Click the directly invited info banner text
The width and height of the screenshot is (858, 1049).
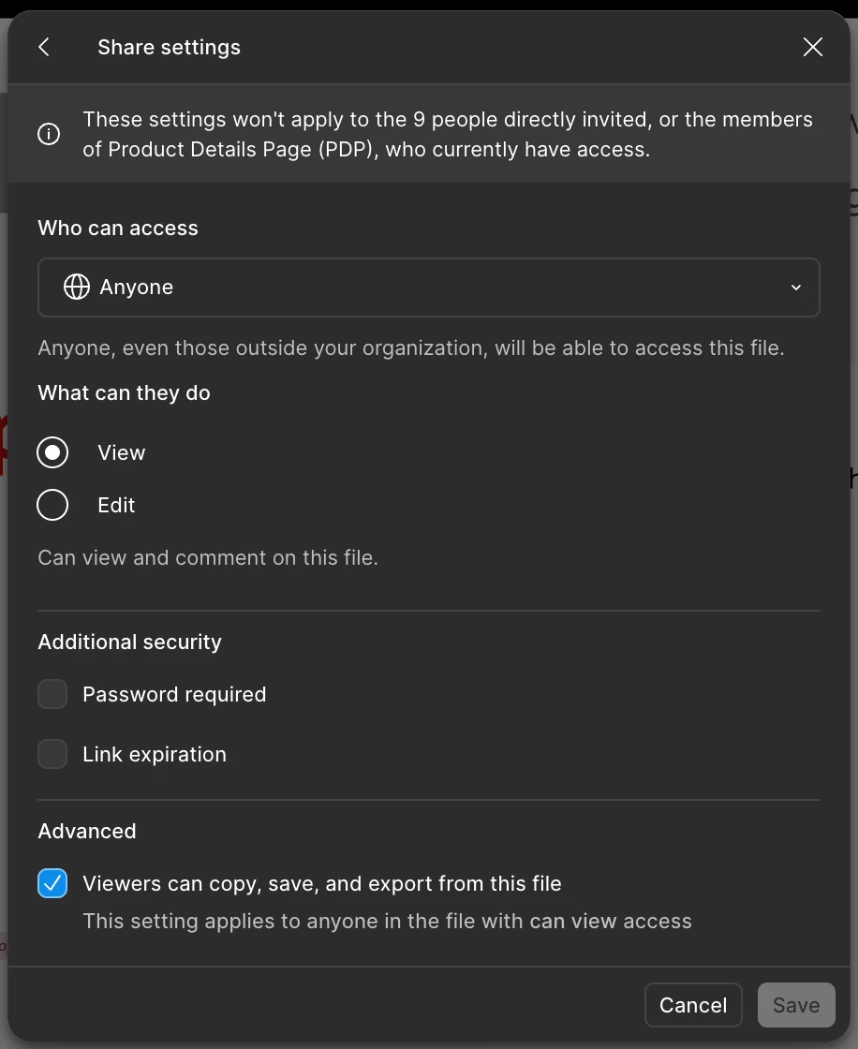[448, 134]
